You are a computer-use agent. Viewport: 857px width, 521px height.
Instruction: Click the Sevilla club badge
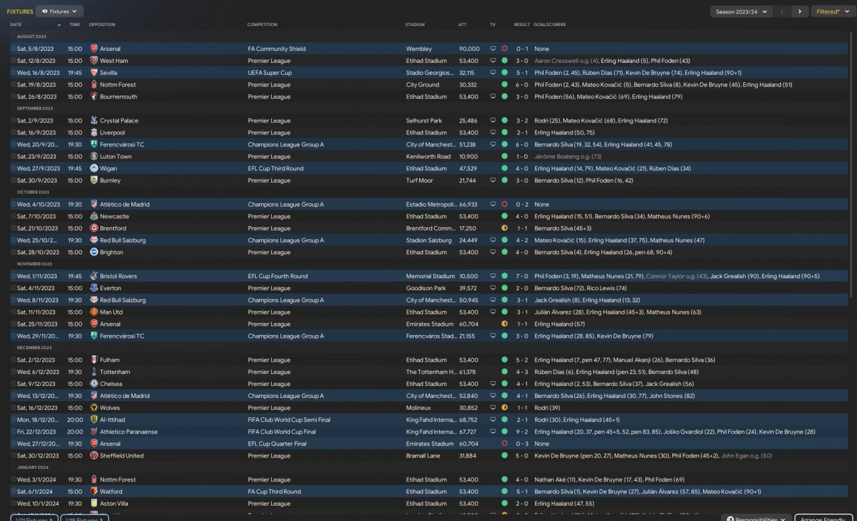[94, 73]
